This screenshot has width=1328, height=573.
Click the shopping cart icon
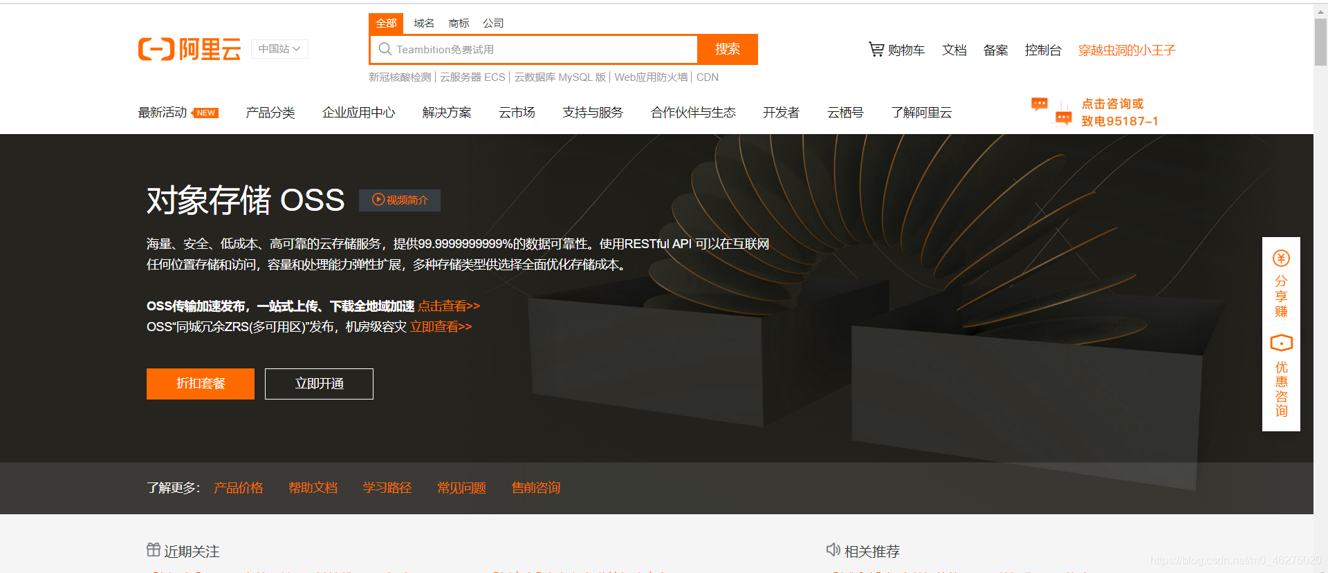(876, 49)
